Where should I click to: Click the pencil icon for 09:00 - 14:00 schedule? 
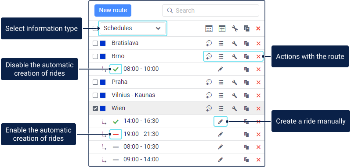pos(221,160)
